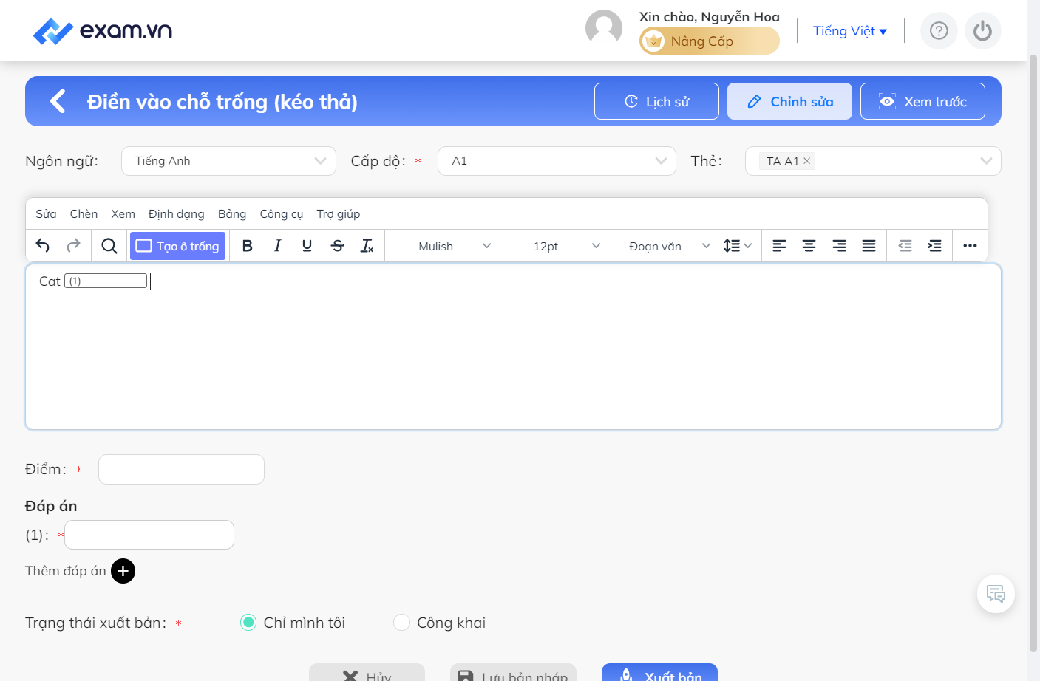The height and width of the screenshot is (681, 1040).
Task: Open the chat support widget
Action: (996, 594)
